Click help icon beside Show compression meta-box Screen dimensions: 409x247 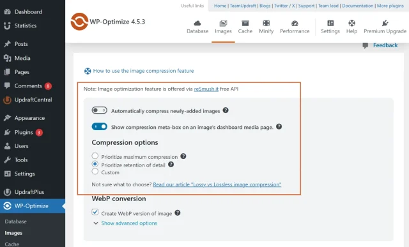tap(279, 126)
